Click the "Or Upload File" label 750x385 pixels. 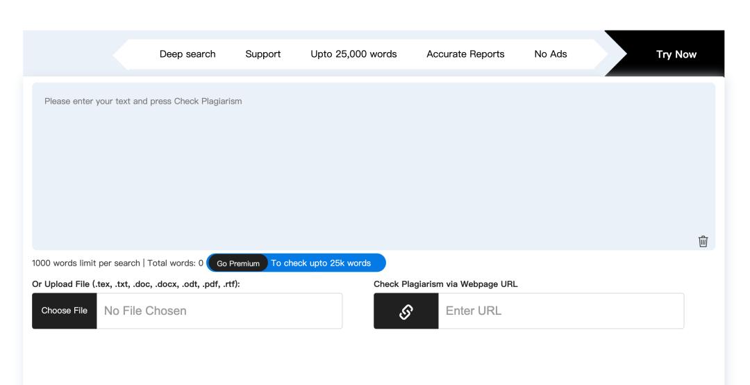136,284
